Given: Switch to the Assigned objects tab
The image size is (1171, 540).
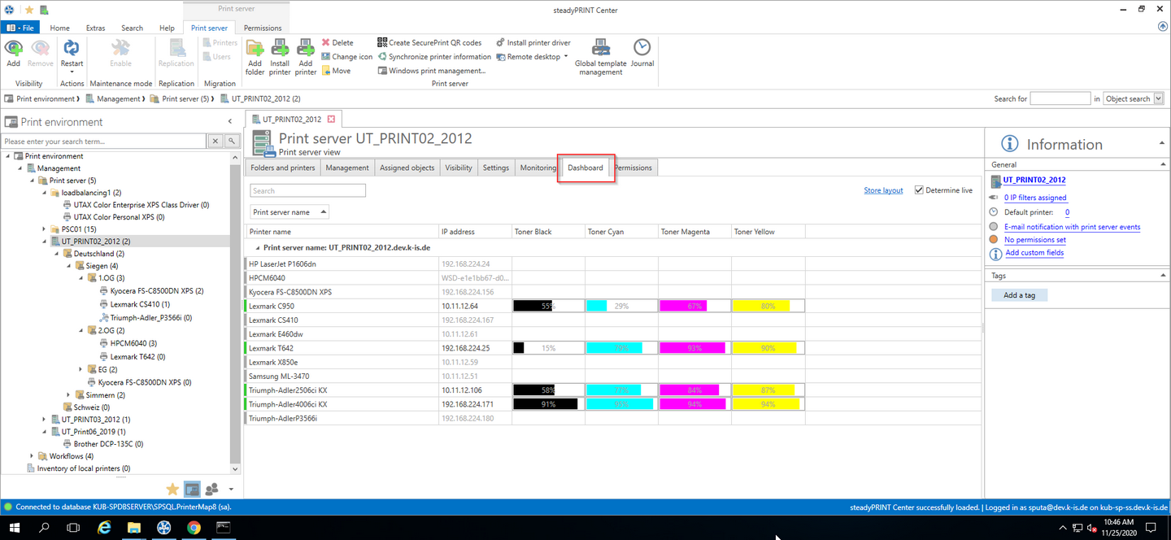Looking at the screenshot, I should pyautogui.click(x=407, y=168).
